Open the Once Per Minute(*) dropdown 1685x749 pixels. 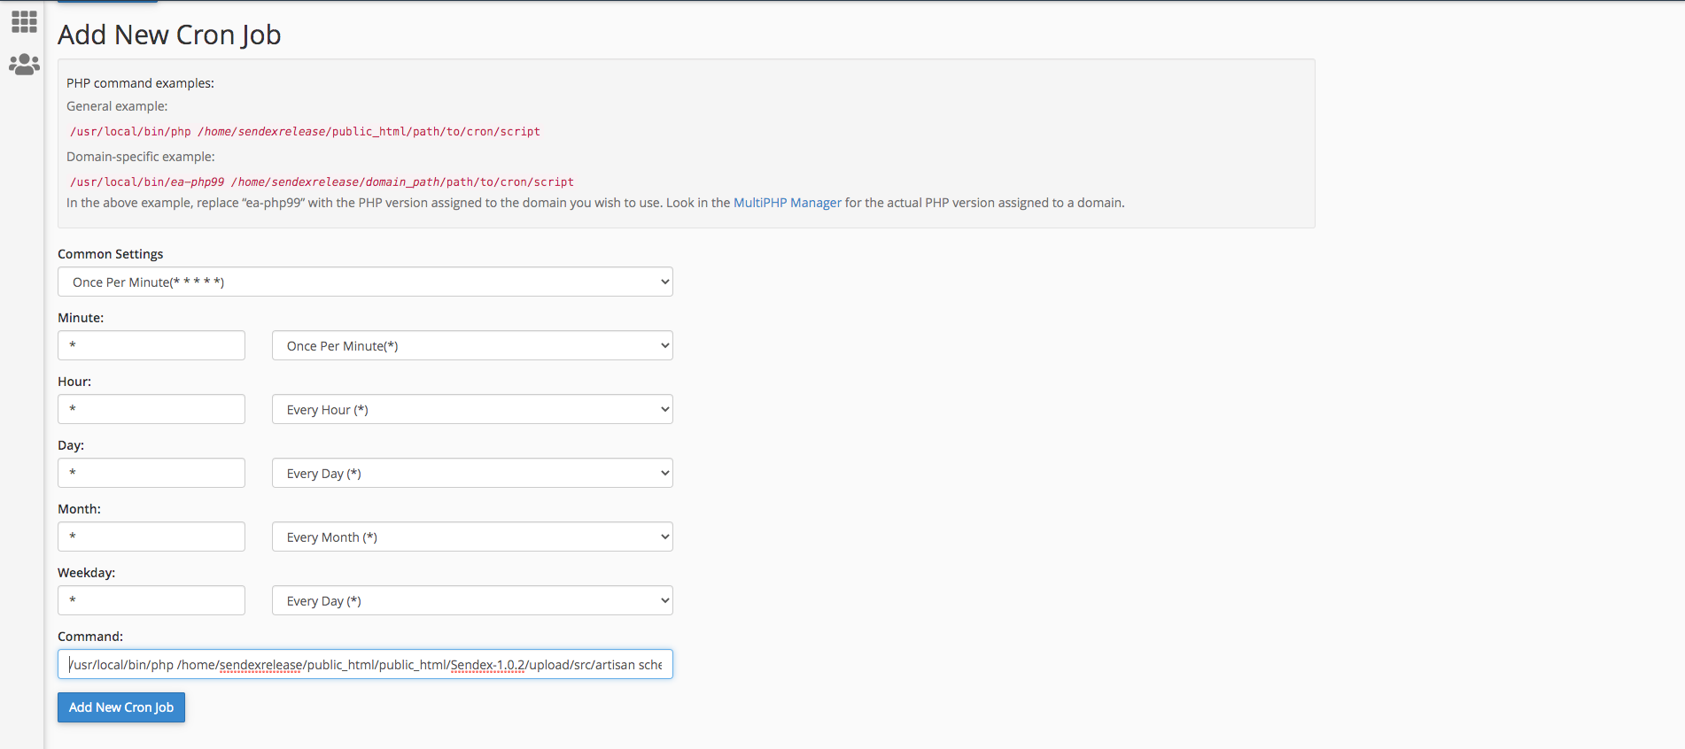click(x=472, y=345)
